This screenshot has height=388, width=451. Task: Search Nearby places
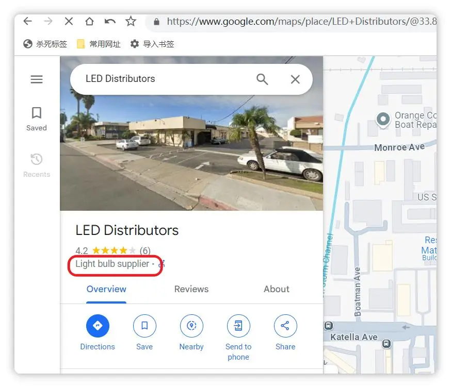(x=191, y=332)
